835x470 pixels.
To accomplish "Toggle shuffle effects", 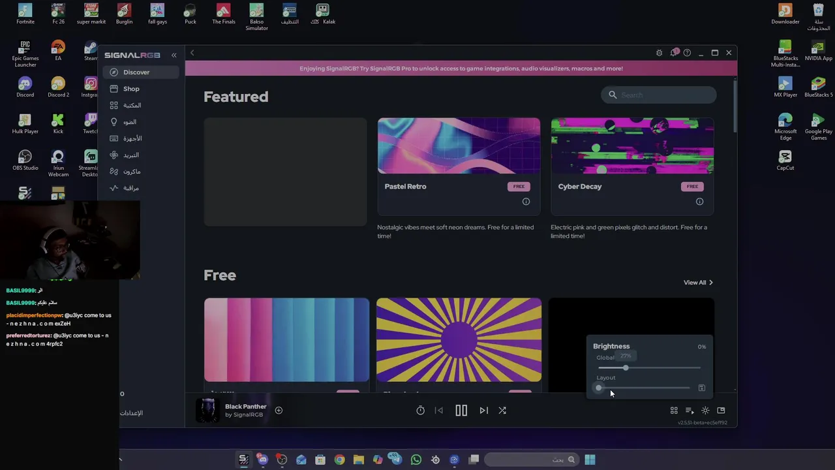I will click(x=502, y=411).
